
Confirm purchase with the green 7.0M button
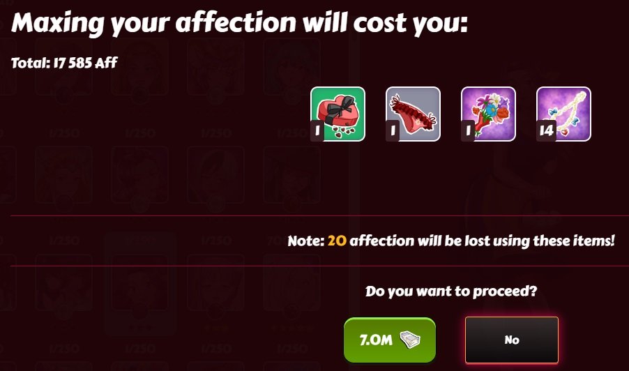click(390, 340)
